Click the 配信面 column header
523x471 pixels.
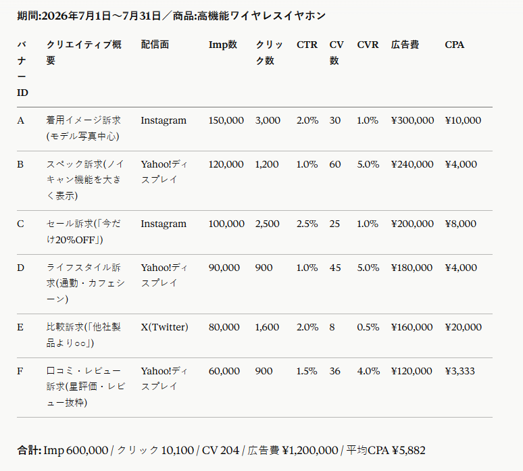tap(155, 45)
